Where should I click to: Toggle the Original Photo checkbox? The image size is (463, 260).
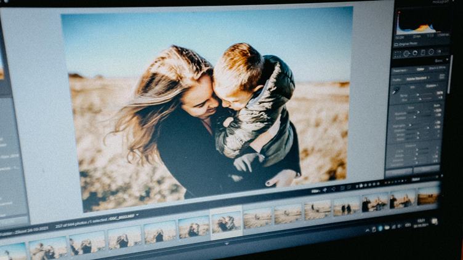click(x=396, y=44)
